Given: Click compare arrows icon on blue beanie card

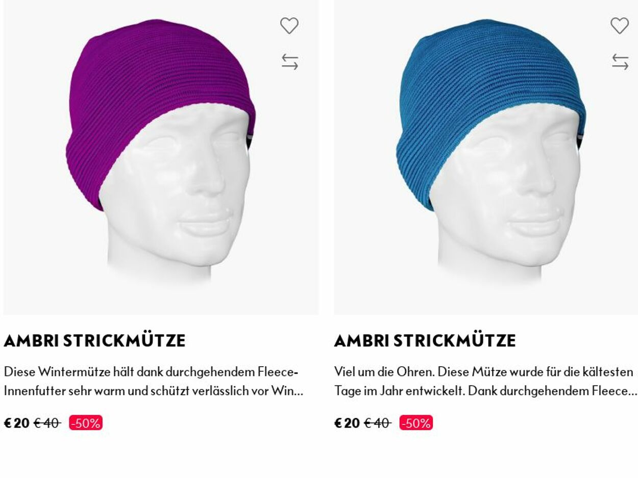Looking at the screenshot, I should coord(620,62).
